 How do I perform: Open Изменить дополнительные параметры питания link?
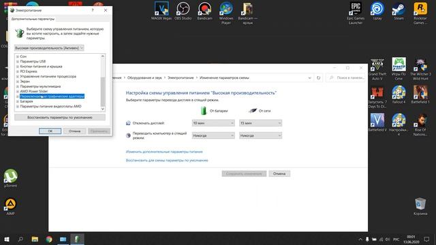(x=164, y=152)
